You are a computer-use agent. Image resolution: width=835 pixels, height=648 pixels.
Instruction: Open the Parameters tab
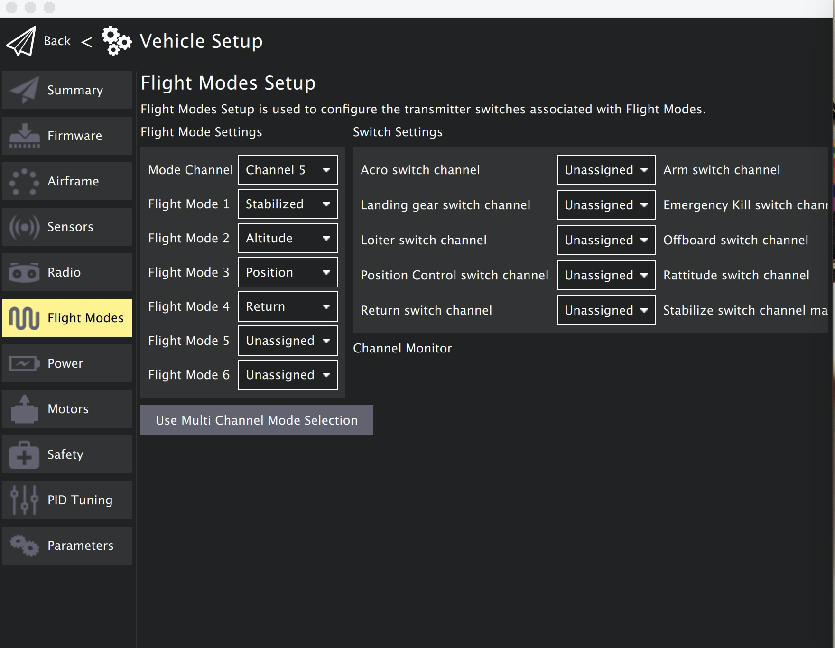(67, 546)
